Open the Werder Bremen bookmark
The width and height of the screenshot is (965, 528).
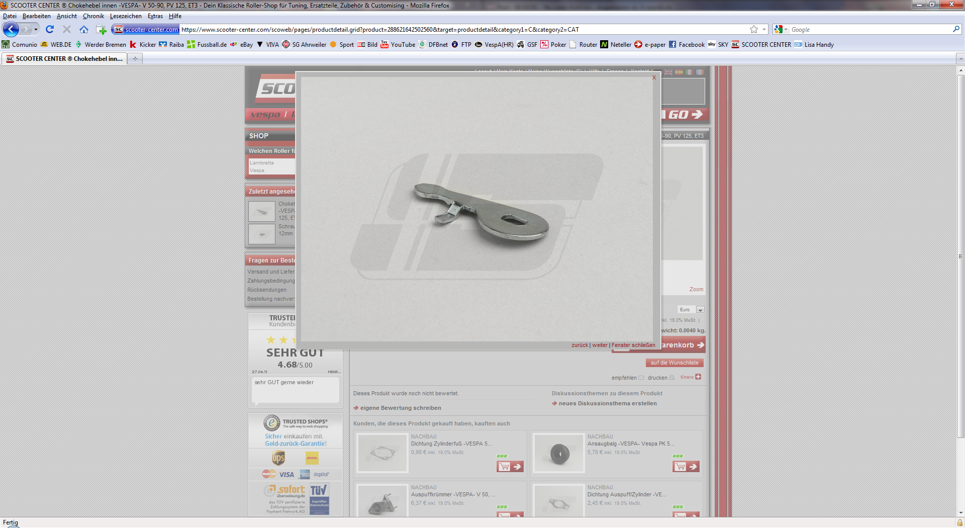pos(101,44)
